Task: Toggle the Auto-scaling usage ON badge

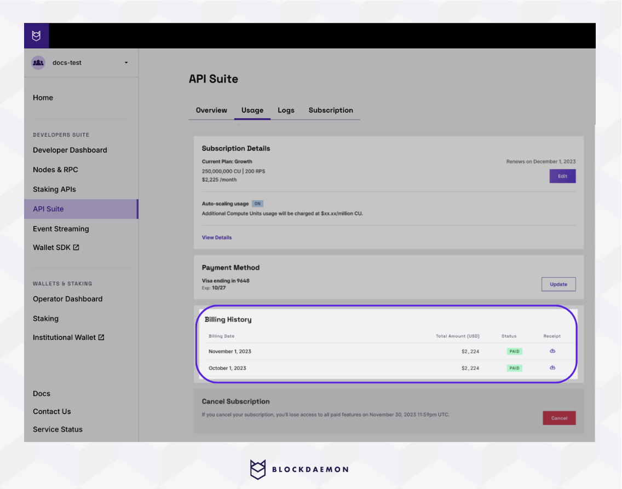Action: (x=257, y=203)
